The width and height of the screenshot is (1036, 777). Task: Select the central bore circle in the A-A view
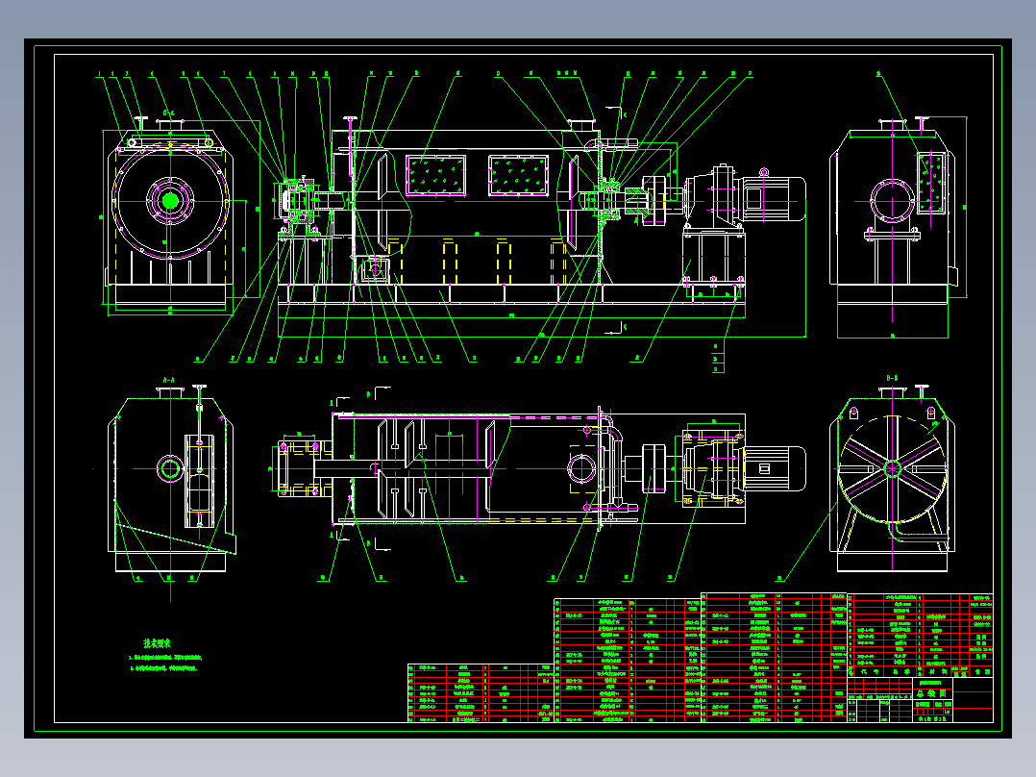170,468
